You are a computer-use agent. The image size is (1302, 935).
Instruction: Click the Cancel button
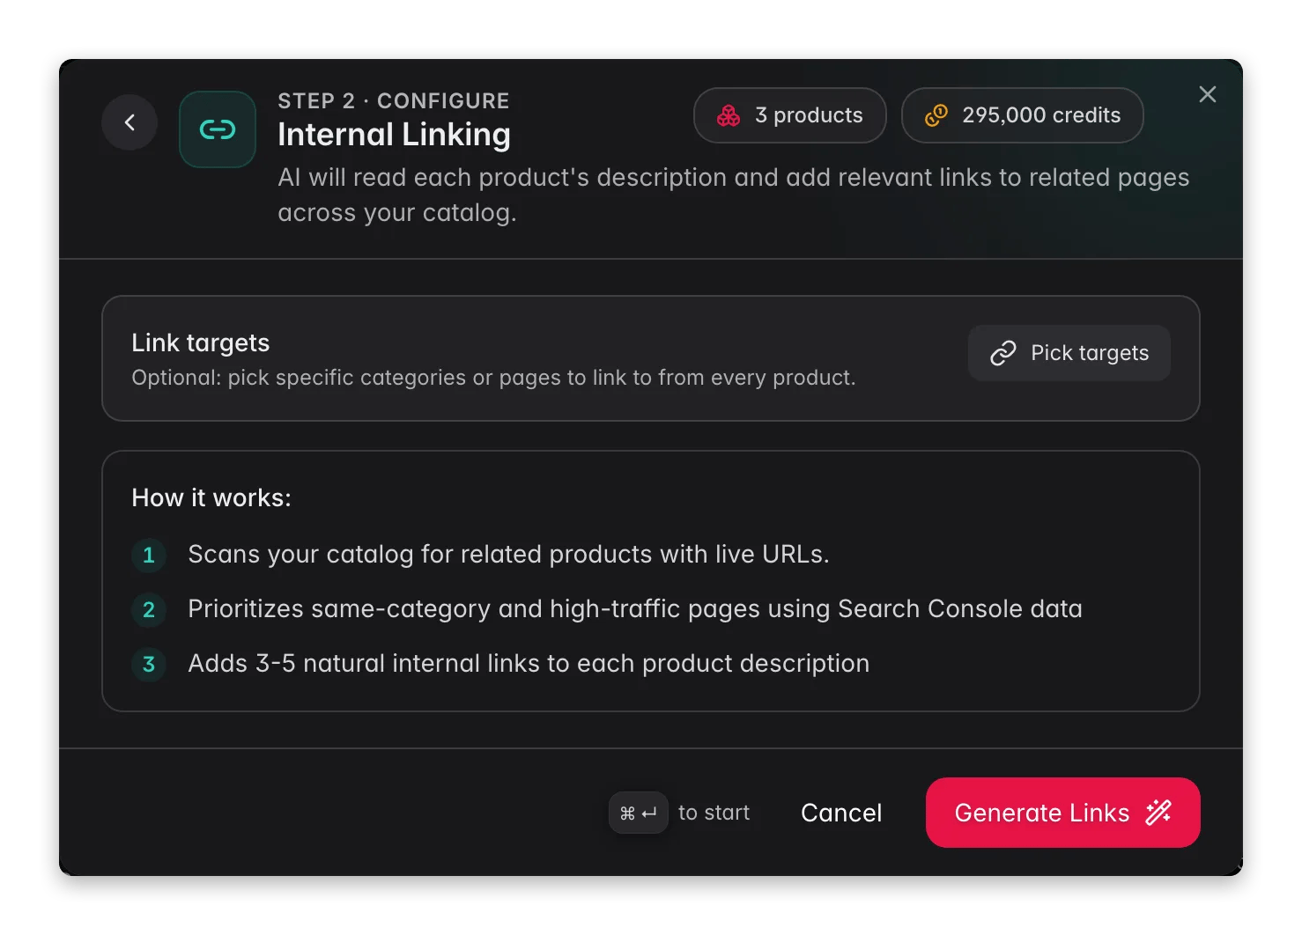[x=841, y=813]
